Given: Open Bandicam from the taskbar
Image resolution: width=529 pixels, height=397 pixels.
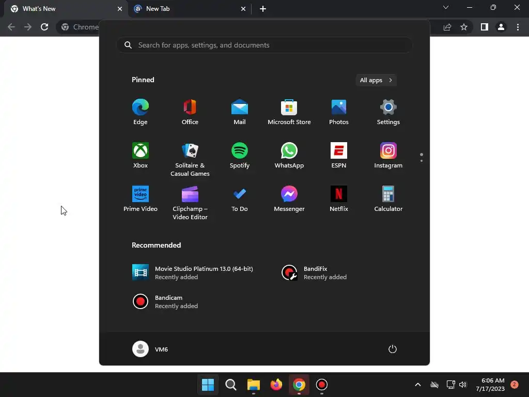Looking at the screenshot, I should point(321,385).
